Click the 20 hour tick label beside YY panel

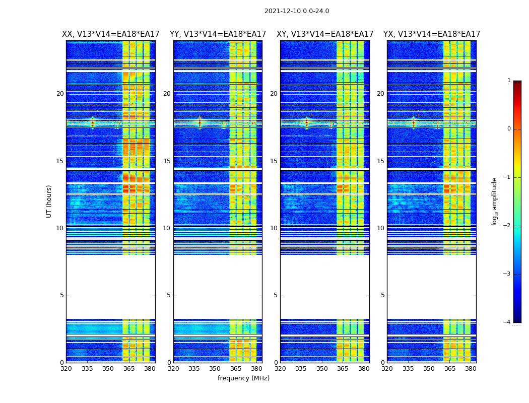pos(167,93)
